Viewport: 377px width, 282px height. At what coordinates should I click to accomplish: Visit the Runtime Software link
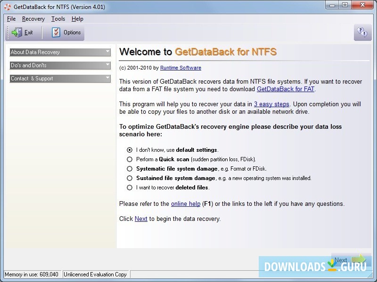(x=180, y=68)
